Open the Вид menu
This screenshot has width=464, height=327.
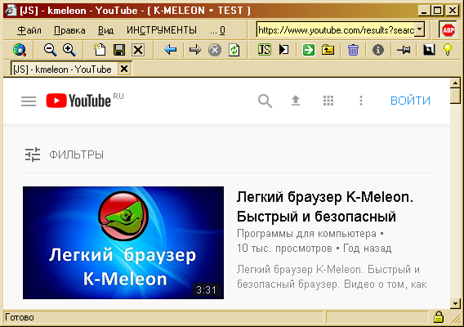click(x=105, y=30)
